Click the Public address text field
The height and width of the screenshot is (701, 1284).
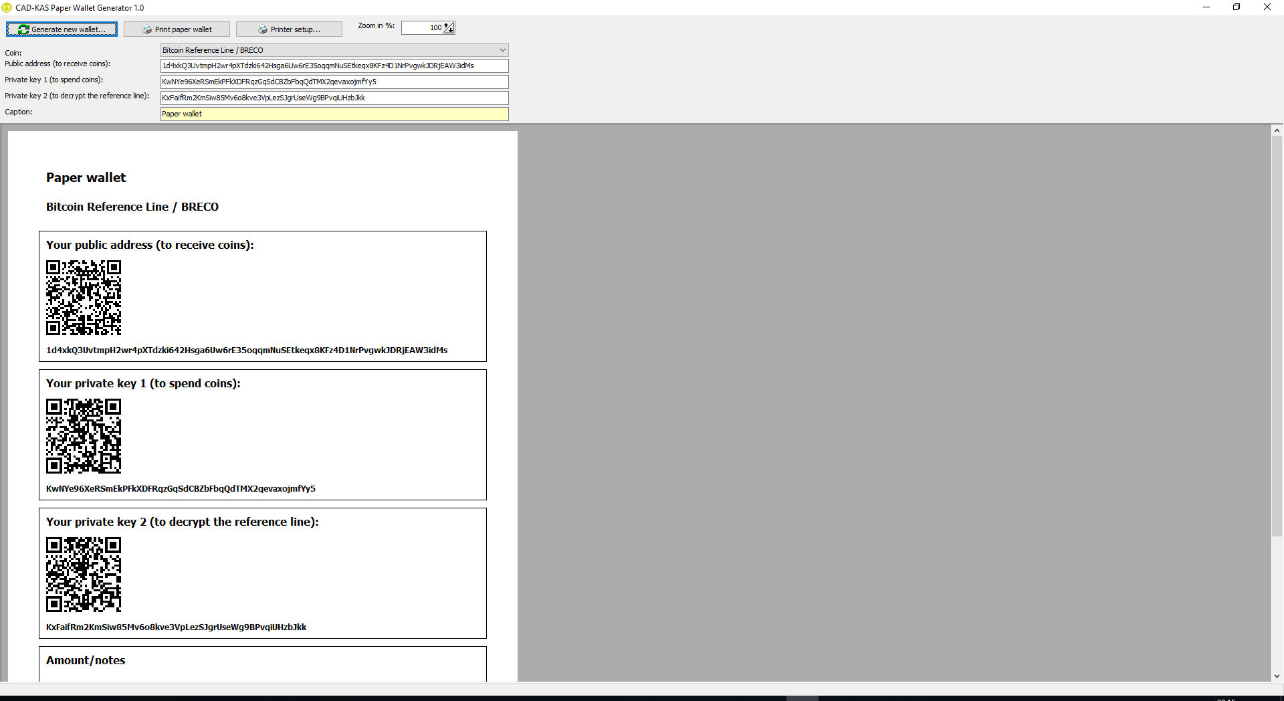pyautogui.click(x=334, y=66)
